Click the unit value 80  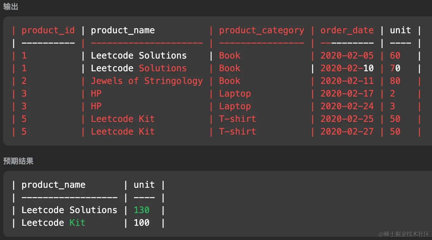coord(395,81)
